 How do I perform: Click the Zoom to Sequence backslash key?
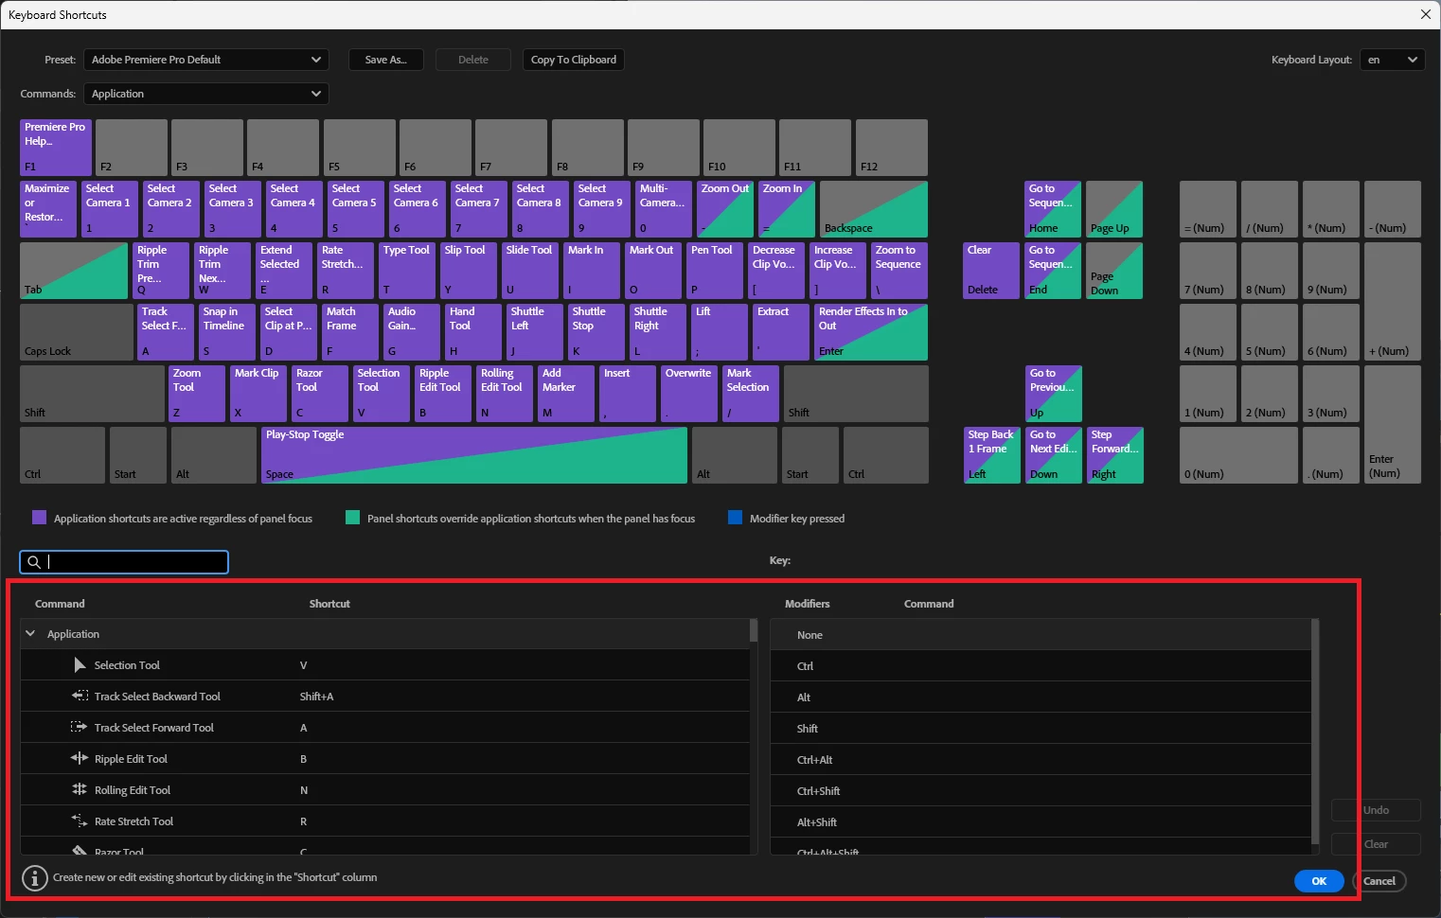click(x=899, y=271)
